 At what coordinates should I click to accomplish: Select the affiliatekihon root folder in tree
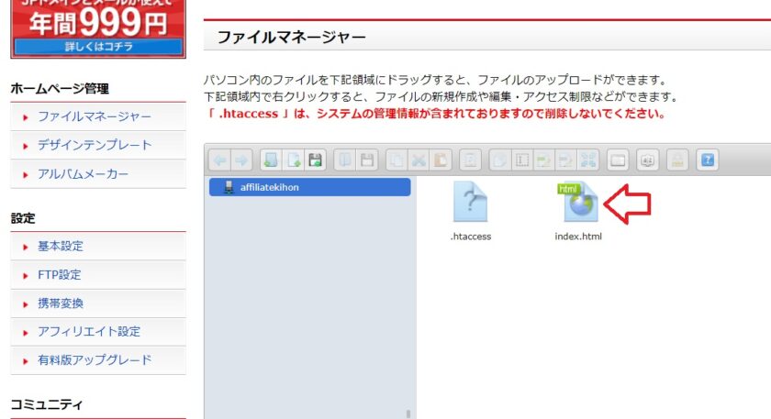point(310,187)
